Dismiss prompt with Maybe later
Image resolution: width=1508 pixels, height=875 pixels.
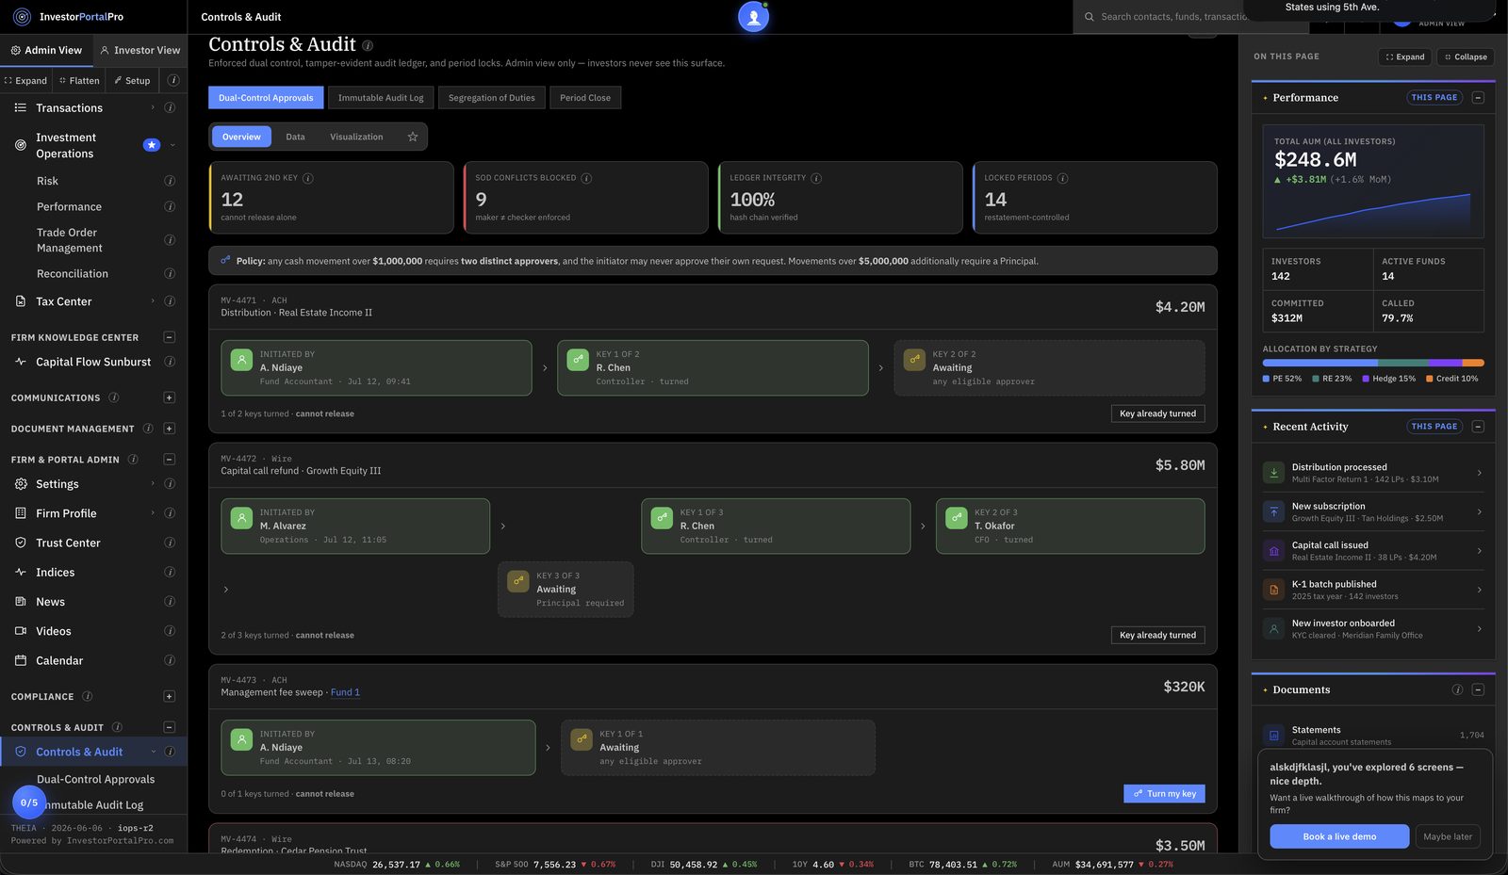1448,836
